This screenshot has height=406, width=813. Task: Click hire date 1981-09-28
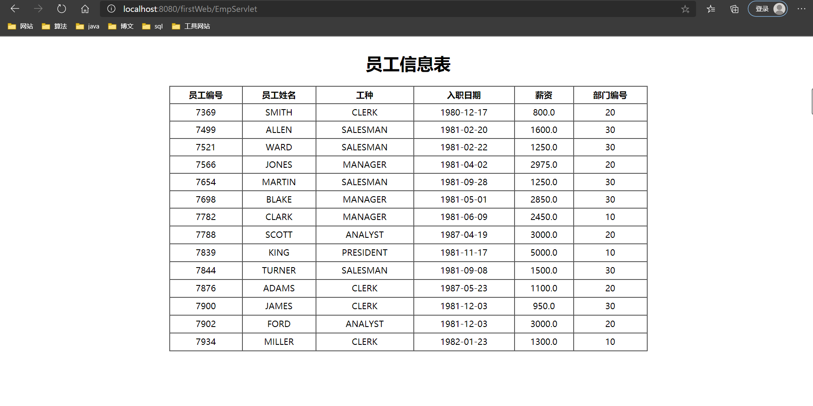coord(464,182)
